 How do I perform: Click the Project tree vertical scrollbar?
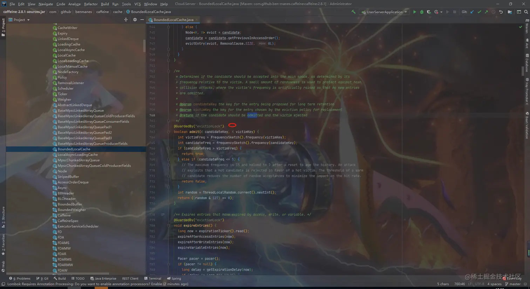point(144,46)
